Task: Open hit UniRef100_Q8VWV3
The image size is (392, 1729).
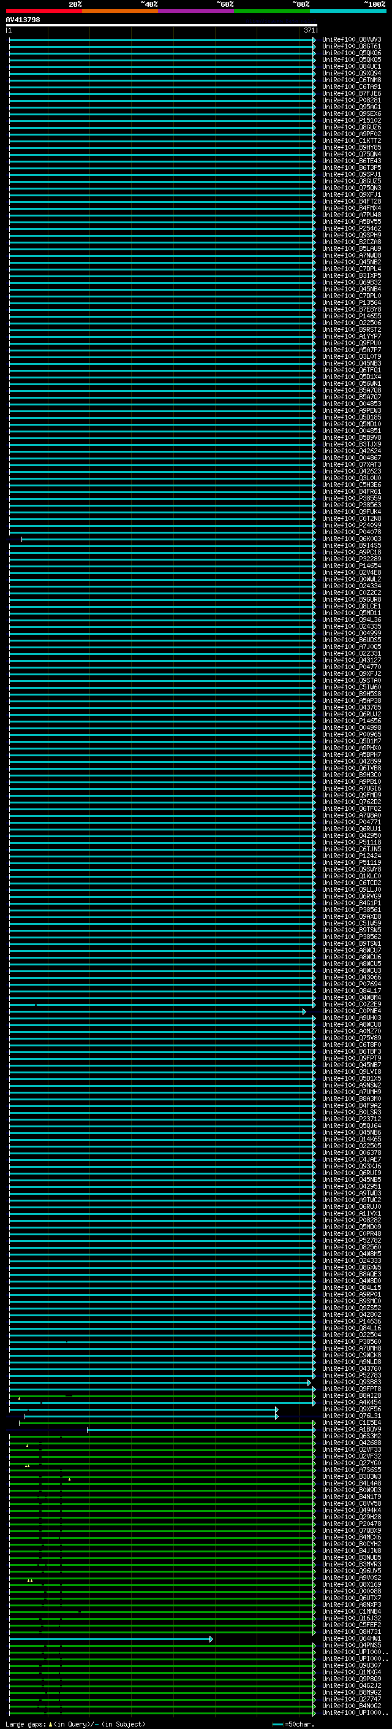Action: 352,40
